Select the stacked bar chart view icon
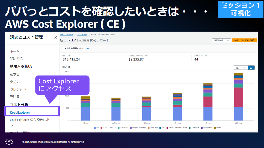The height and width of the screenshot is (148, 264). click(x=251, y=68)
